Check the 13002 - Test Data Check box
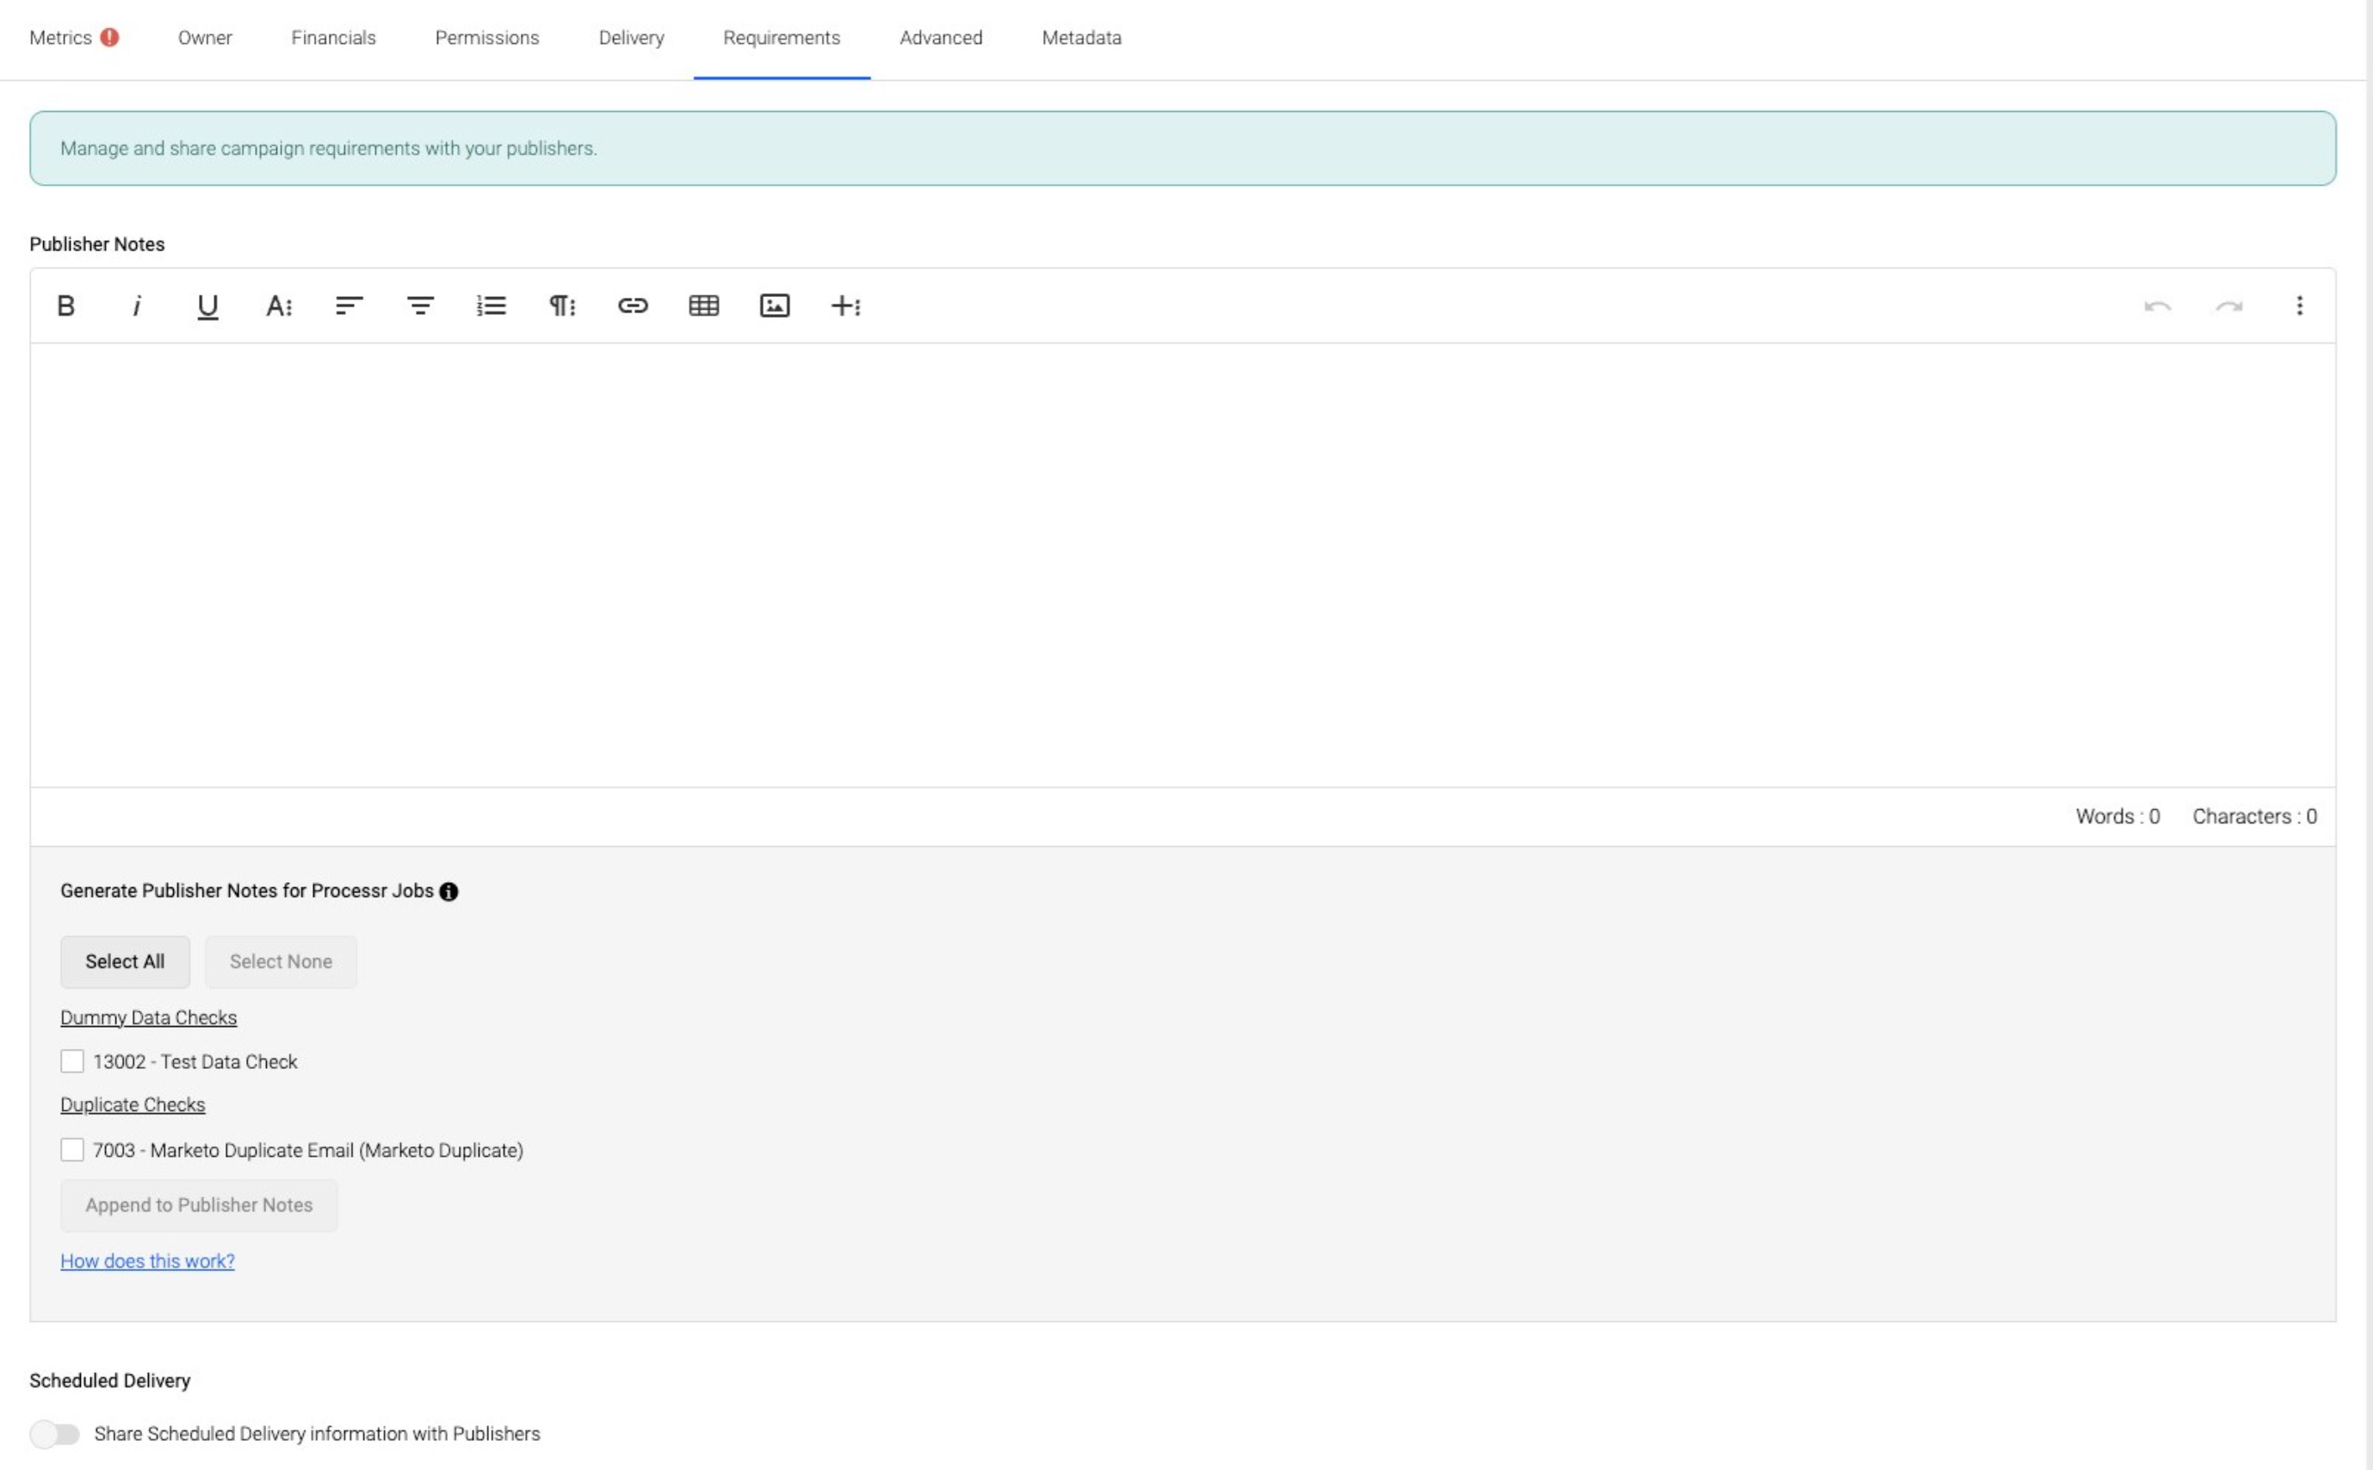This screenshot has width=2373, height=1470. (x=72, y=1062)
